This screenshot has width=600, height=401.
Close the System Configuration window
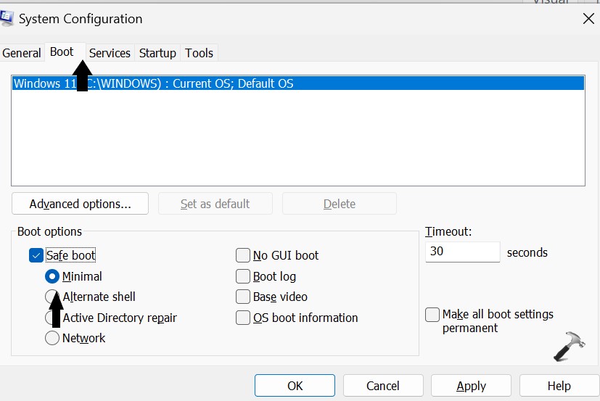click(x=588, y=19)
